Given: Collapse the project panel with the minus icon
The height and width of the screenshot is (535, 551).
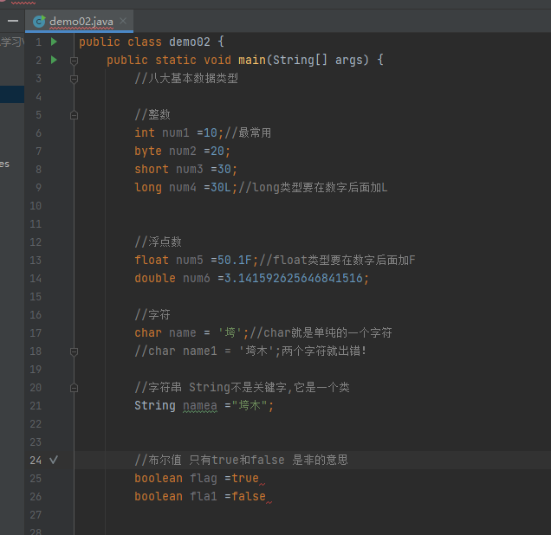Looking at the screenshot, I should point(13,21).
